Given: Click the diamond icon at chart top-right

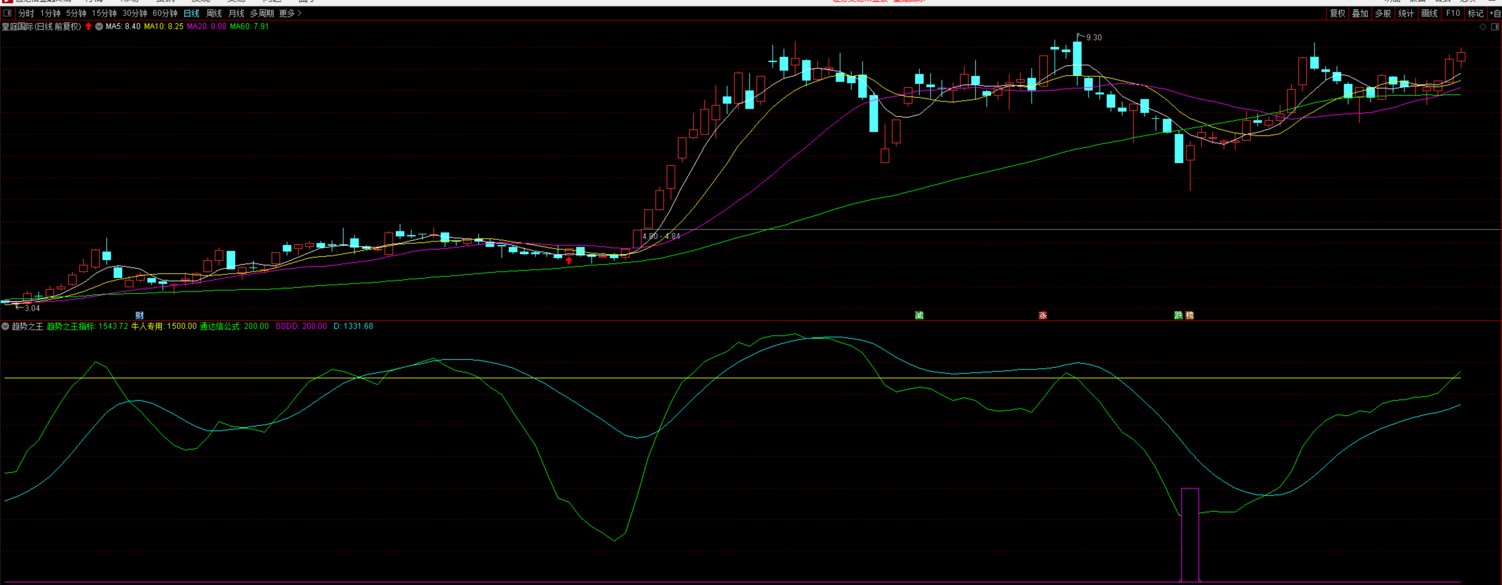Looking at the screenshot, I should click(x=1483, y=27).
